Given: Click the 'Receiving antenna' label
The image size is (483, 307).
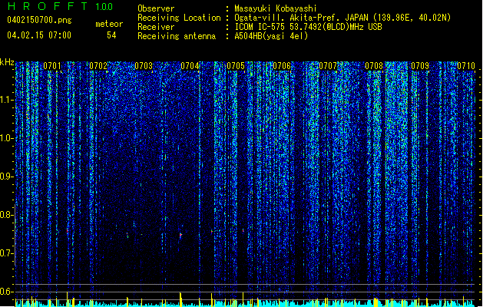Looking at the screenshot, I should [x=177, y=36].
